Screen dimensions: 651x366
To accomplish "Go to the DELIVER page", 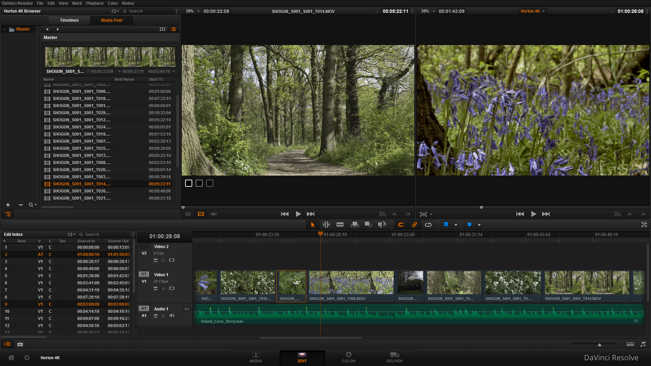I will click(x=394, y=358).
